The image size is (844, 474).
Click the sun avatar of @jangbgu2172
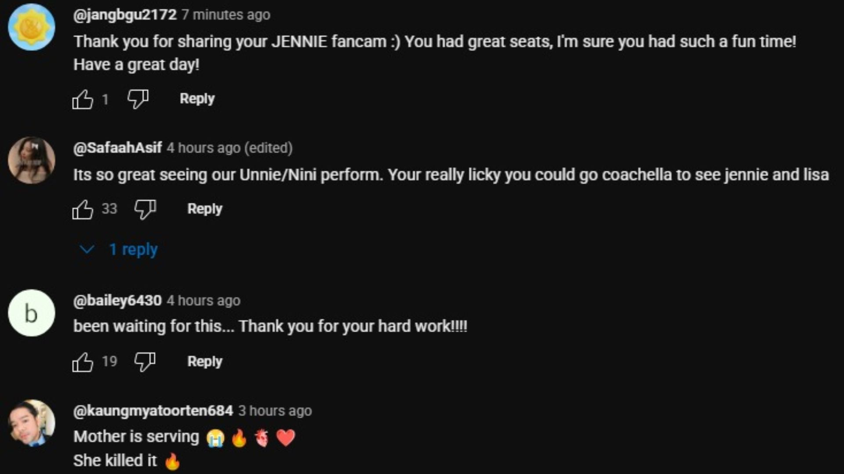31,27
